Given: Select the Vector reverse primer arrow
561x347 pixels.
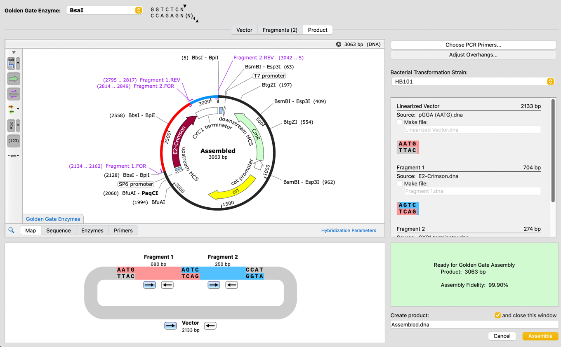Looking at the screenshot, I should [210, 326].
